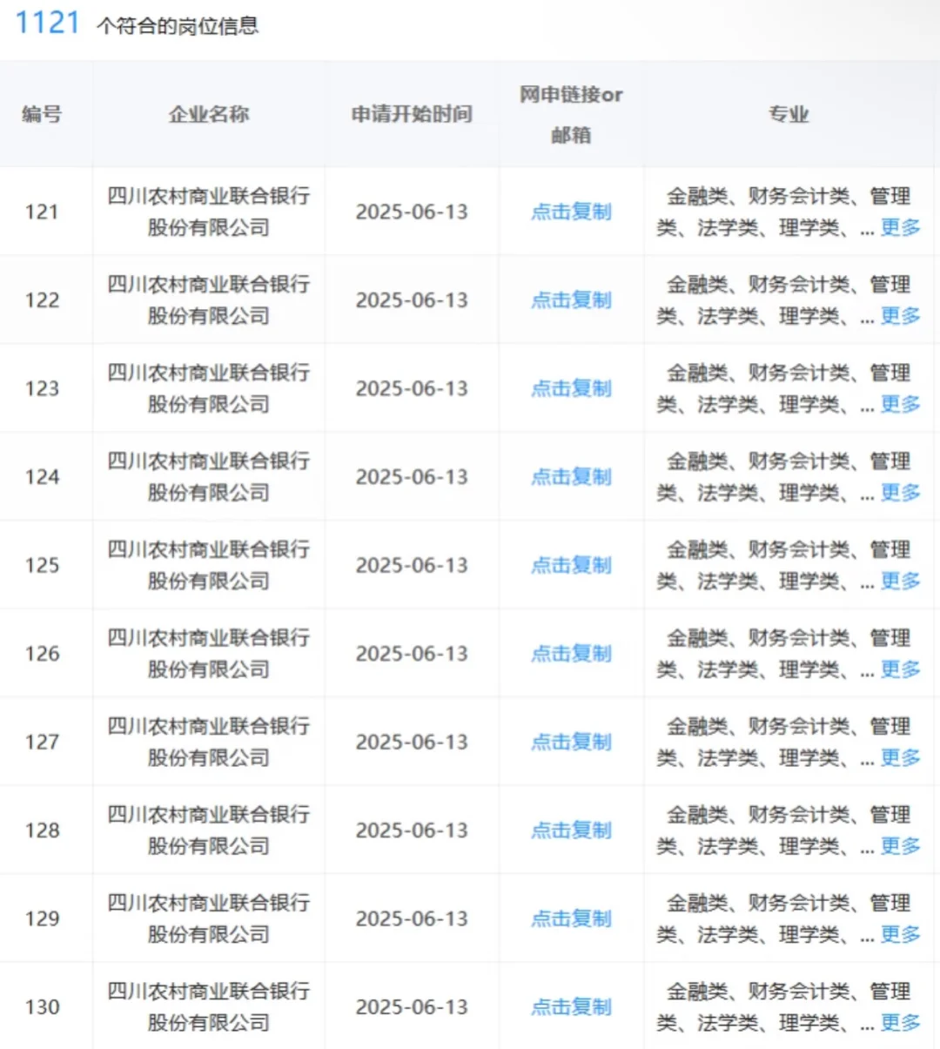The height and width of the screenshot is (1049, 940).
Task: Select row number 121 cell
Action: (x=42, y=212)
